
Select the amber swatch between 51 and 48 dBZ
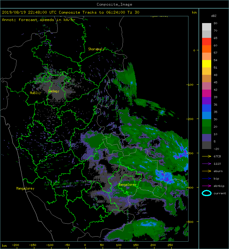pyautogui.click(x=207, y=71)
